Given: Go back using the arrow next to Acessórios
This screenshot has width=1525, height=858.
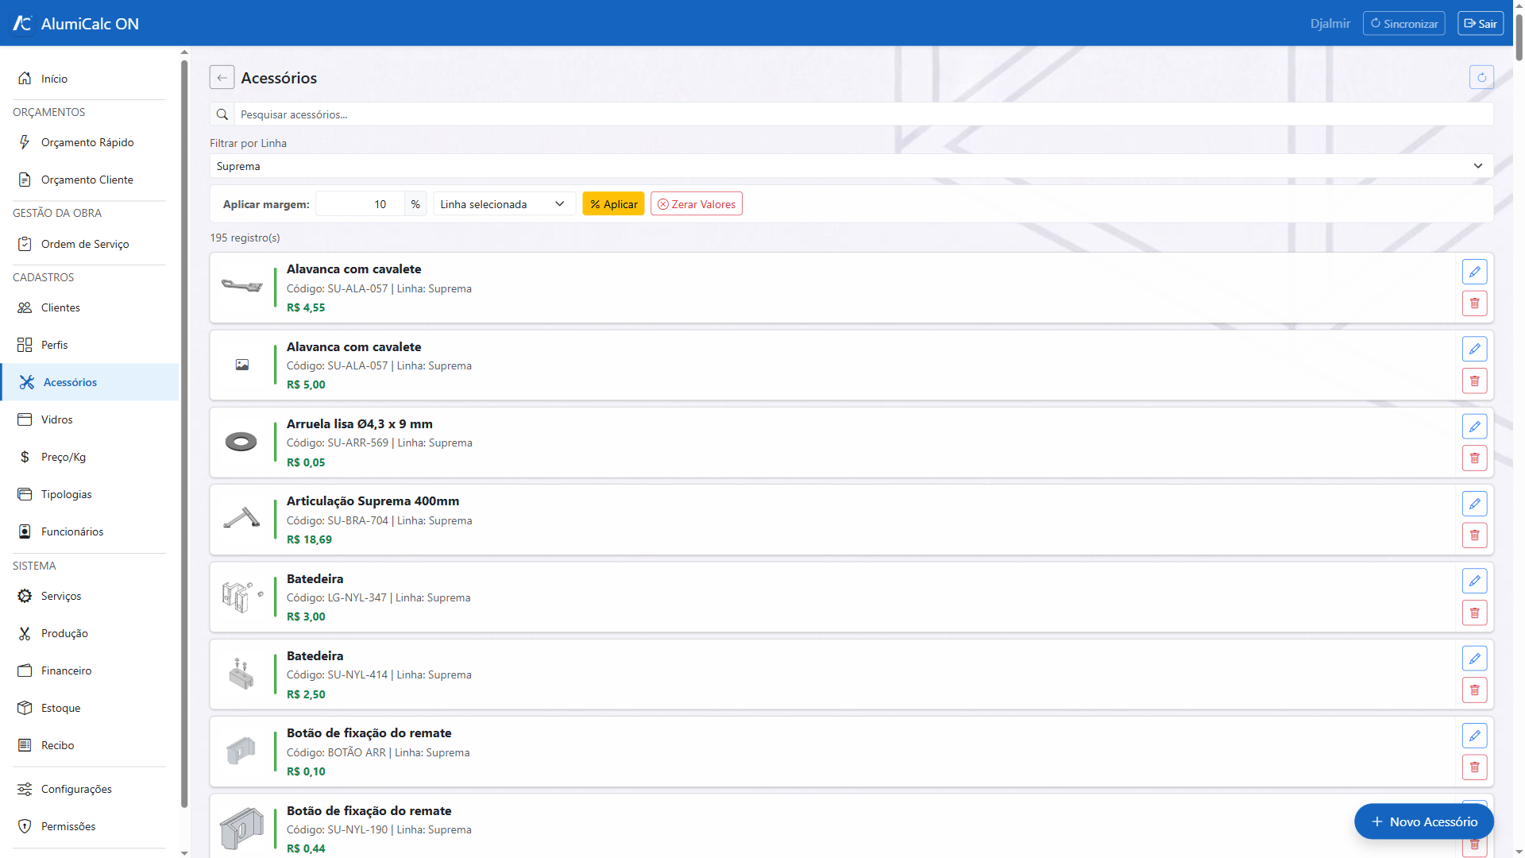Looking at the screenshot, I should pos(222,77).
